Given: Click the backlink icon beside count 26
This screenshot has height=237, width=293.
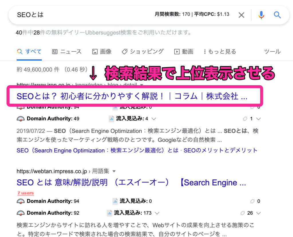Looking at the screenshot, I should 243,213.
